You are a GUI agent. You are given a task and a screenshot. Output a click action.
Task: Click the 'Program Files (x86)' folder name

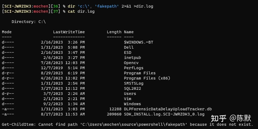point(147,78)
